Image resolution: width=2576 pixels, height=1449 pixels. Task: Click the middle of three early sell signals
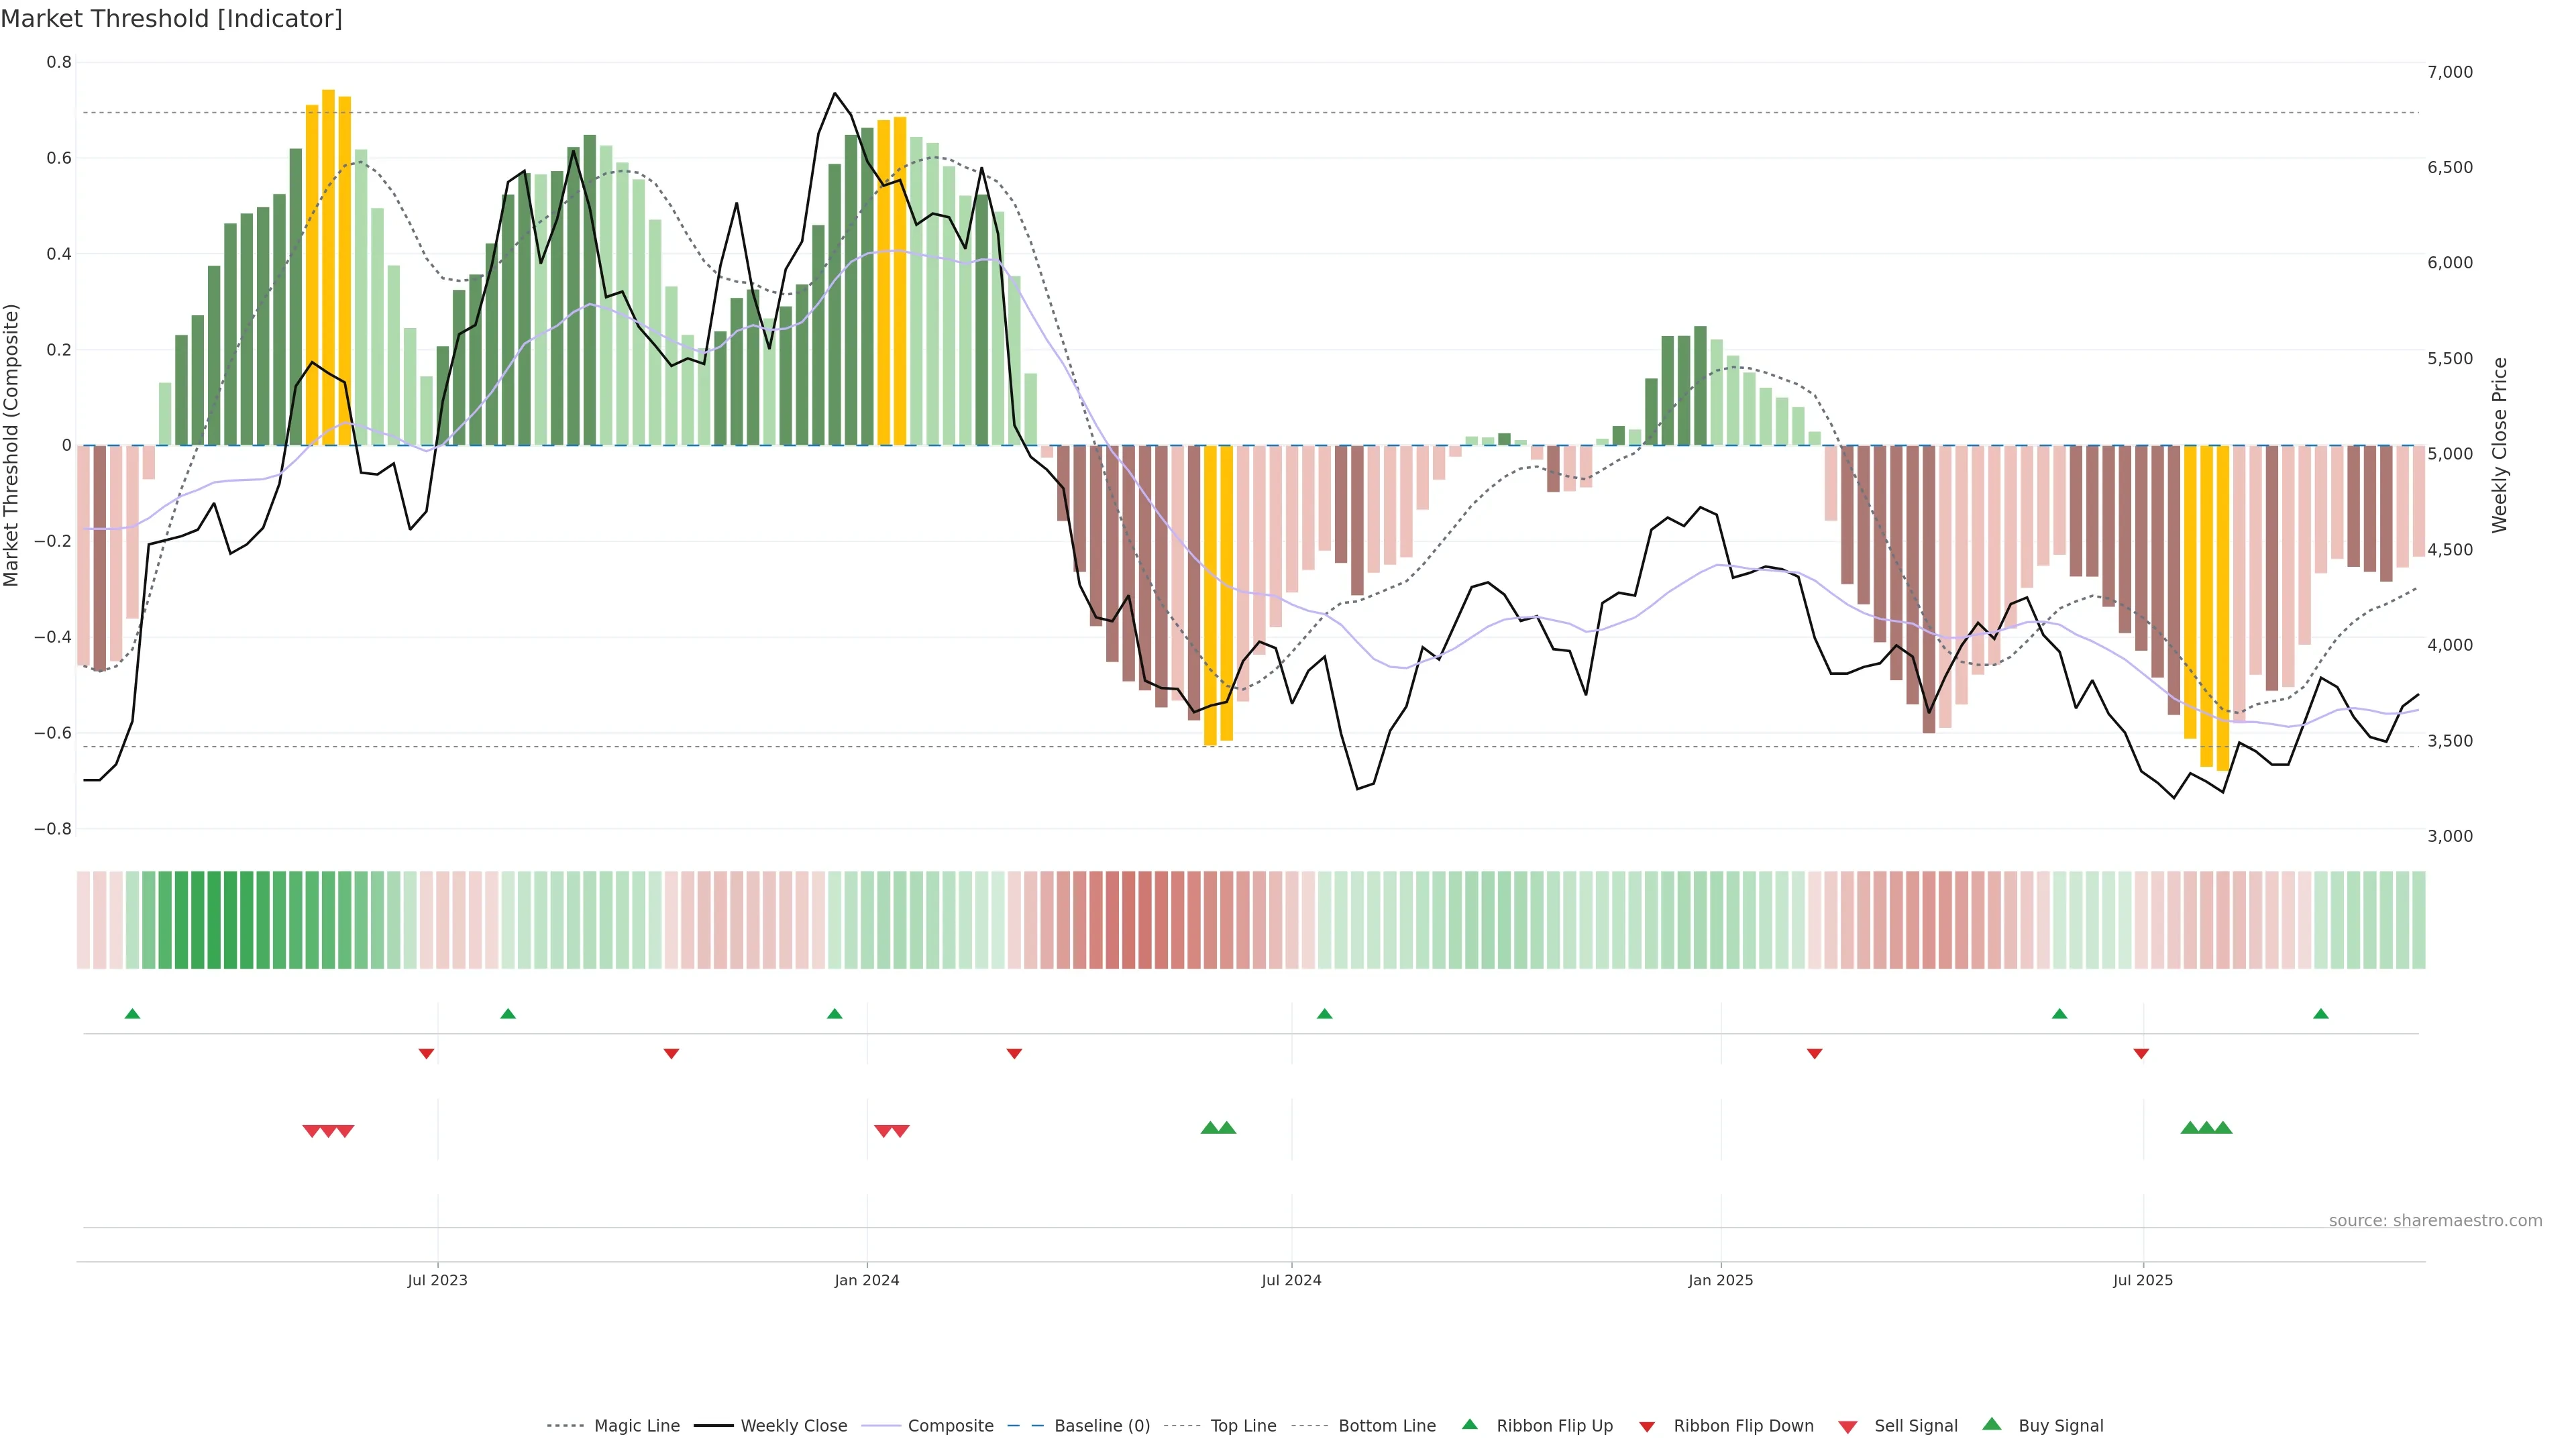pos(328,1131)
